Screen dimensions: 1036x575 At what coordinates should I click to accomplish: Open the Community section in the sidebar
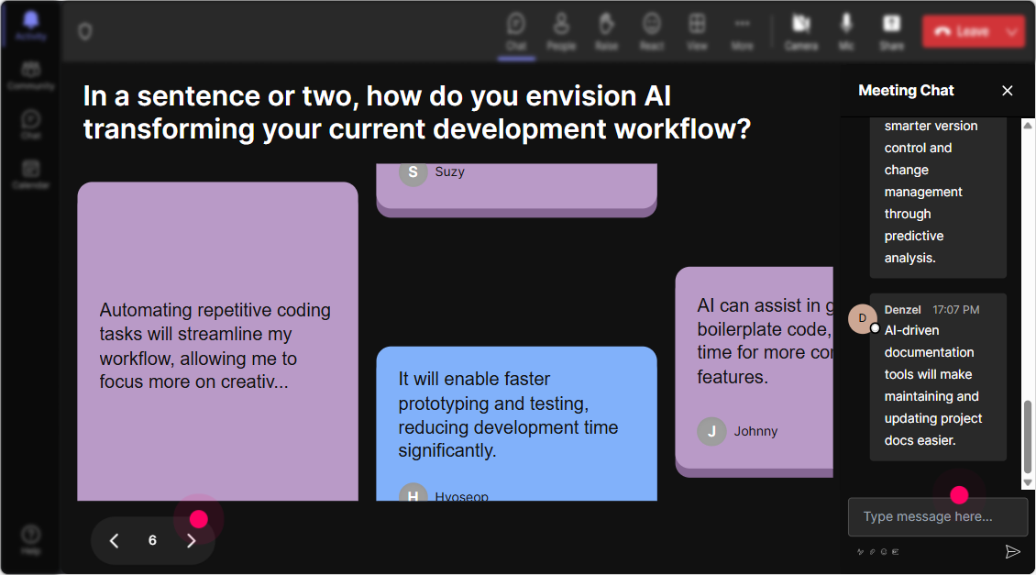tap(30, 75)
